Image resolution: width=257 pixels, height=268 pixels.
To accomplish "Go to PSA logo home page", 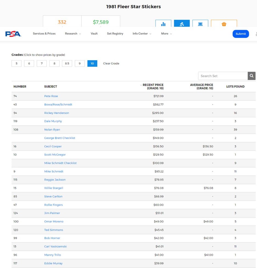I will click(13, 34).
